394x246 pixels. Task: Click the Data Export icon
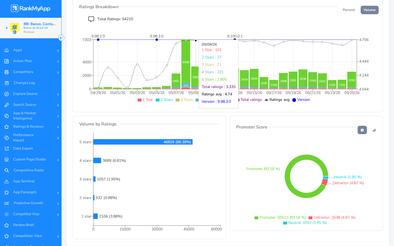click(x=7, y=149)
